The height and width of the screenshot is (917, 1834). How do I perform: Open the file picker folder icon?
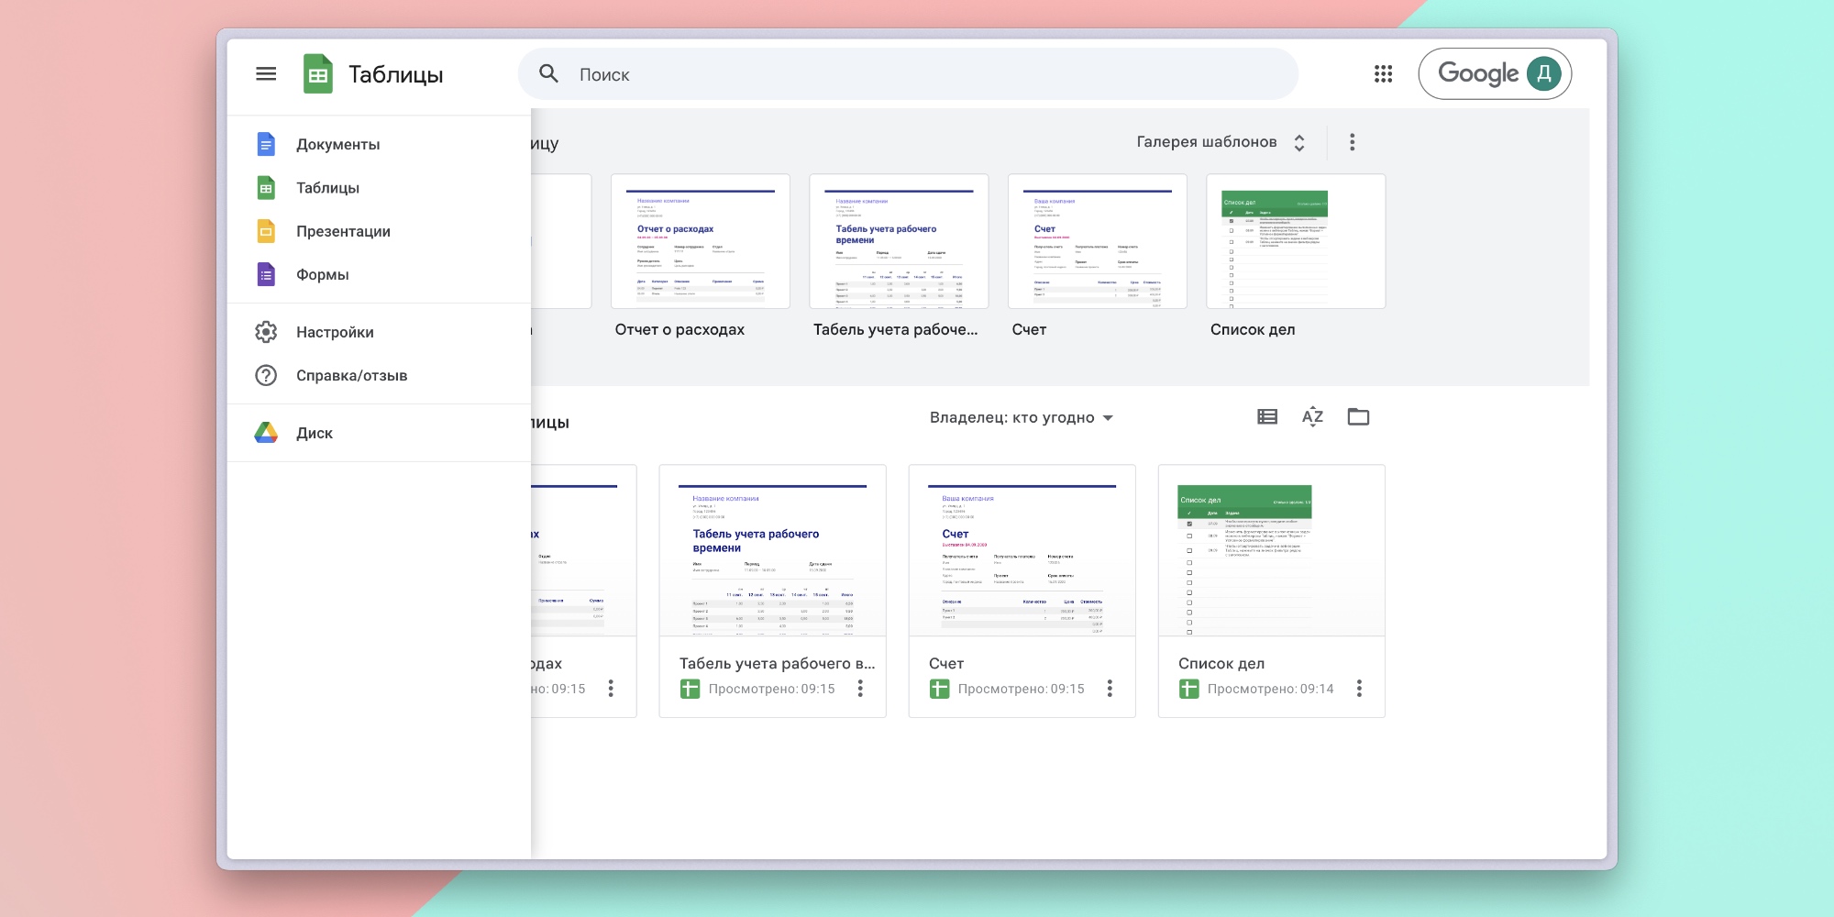pos(1358,417)
